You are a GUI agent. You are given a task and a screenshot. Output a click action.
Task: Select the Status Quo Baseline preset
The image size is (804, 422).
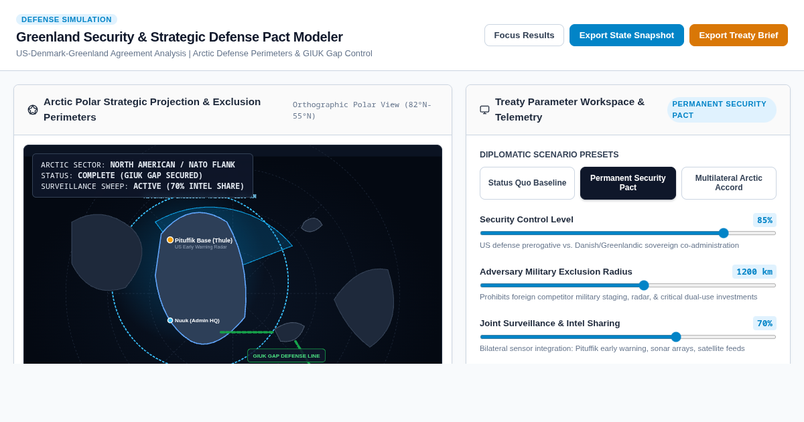[x=527, y=183]
